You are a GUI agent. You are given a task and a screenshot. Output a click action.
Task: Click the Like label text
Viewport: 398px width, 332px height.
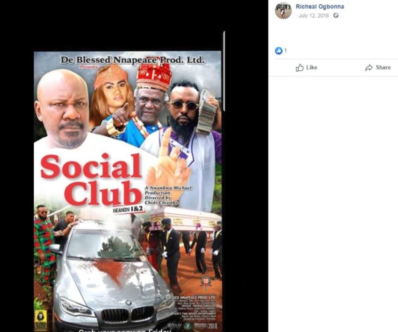311,68
